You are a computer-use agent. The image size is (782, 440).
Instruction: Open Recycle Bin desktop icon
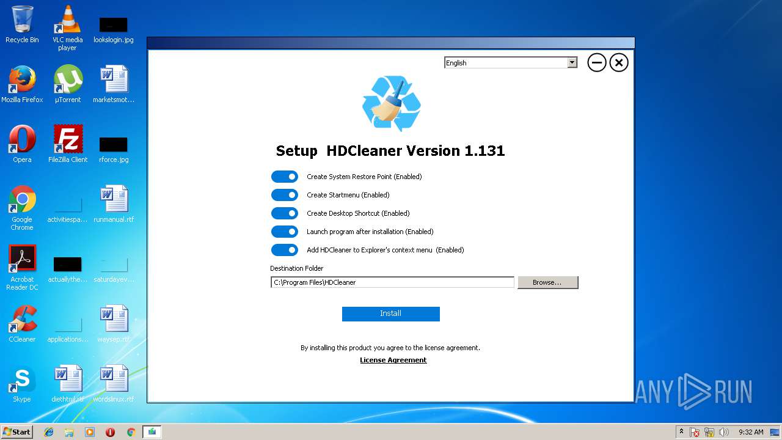tap(22, 25)
